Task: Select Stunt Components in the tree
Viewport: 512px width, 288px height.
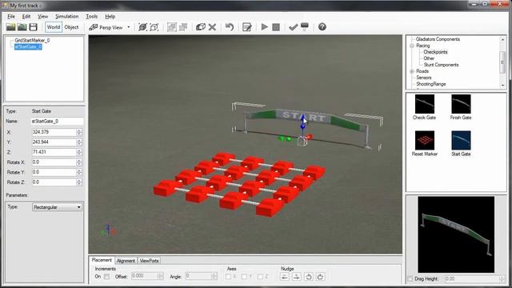Action: [x=441, y=65]
